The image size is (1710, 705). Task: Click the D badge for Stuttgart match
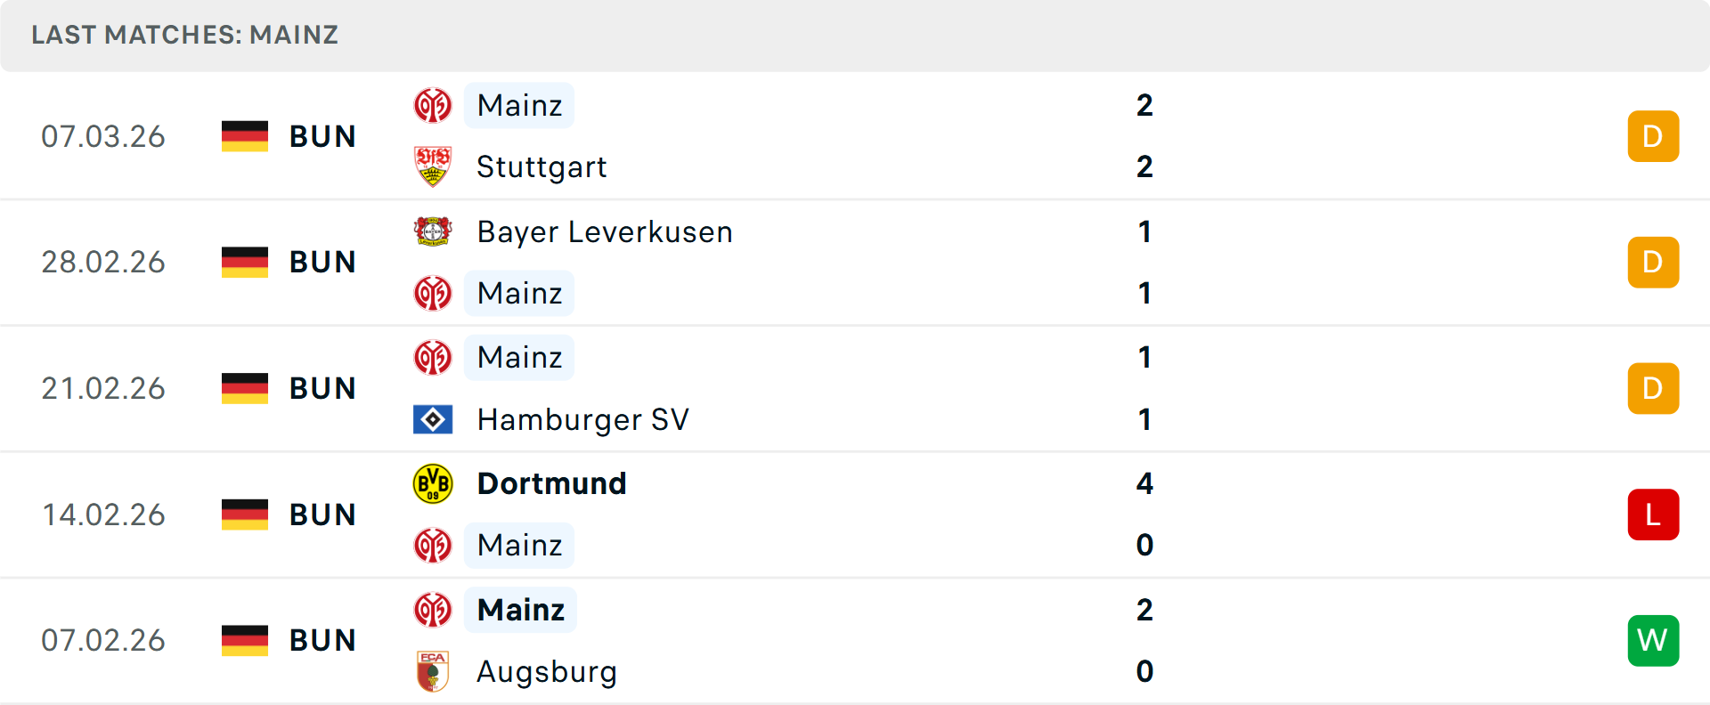(1653, 136)
